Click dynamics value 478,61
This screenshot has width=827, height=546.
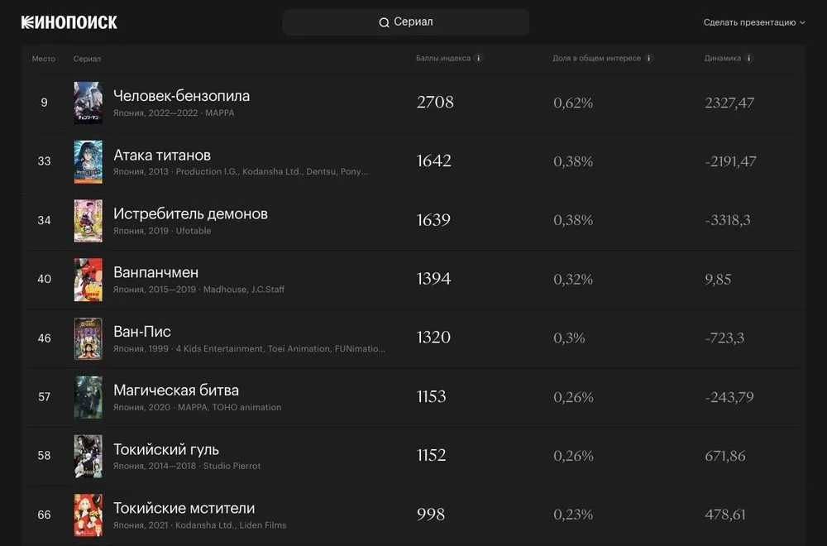coord(725,515)
